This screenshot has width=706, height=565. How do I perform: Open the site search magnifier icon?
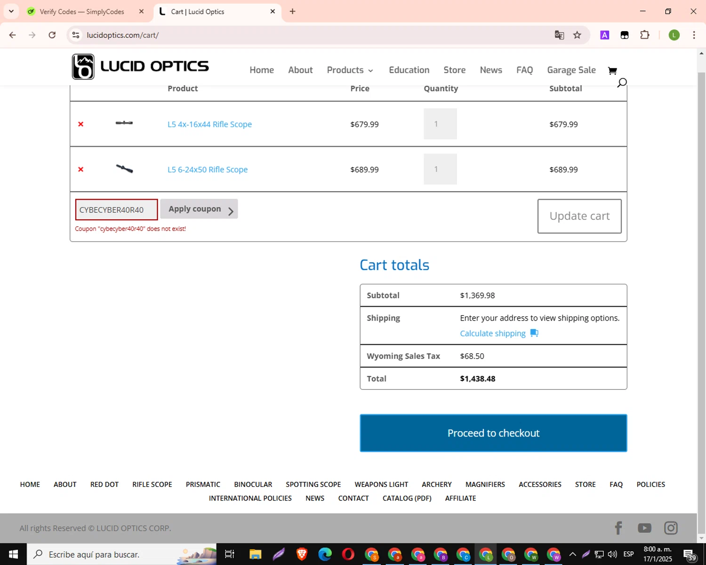[x=622, y=83]
